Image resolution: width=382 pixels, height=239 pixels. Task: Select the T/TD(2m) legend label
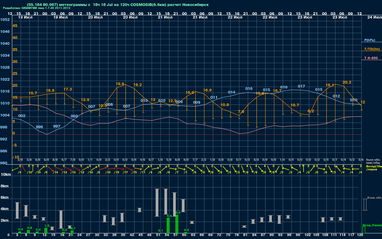[x=372, y=49]
